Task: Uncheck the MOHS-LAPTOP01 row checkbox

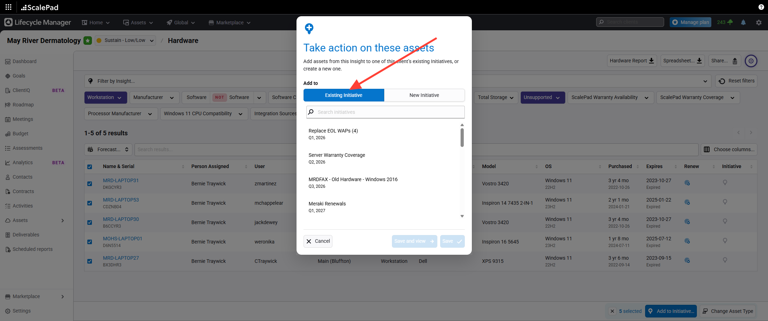Action: pos(90,242)
